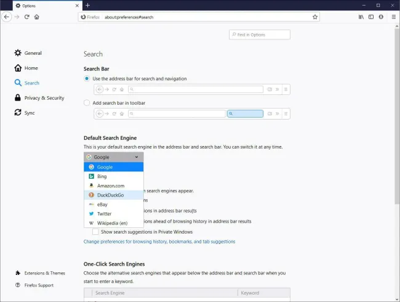Toggle the sidebar view icon
Viewport: 400px width, 302px height.
pyautogui.click(x=371, y=17)
